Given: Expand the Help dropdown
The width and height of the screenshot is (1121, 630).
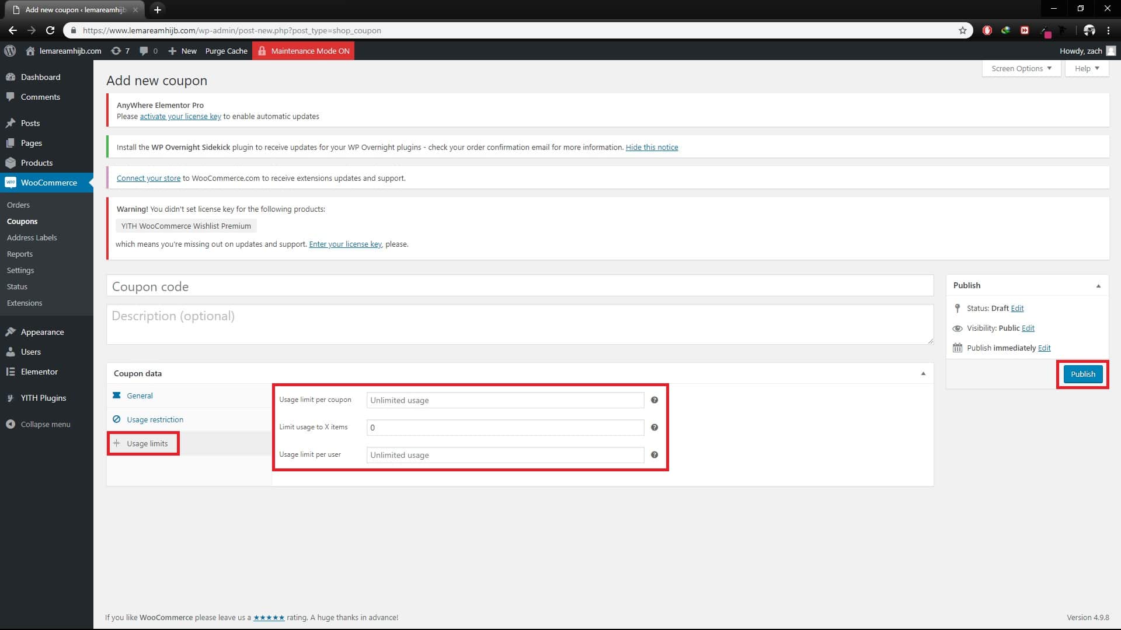Looking at the screenshot, I should 1087,68.
